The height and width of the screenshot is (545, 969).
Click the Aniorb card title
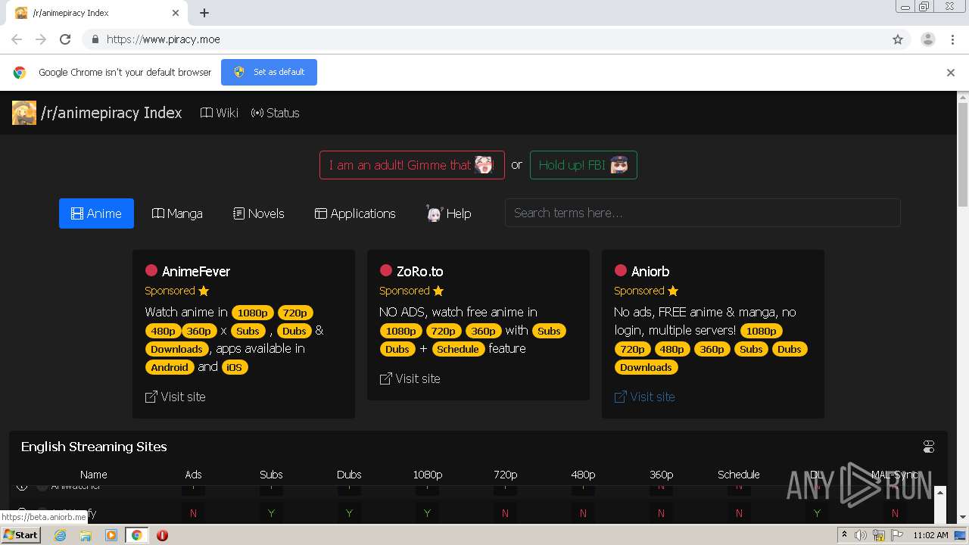pos(650,271)
